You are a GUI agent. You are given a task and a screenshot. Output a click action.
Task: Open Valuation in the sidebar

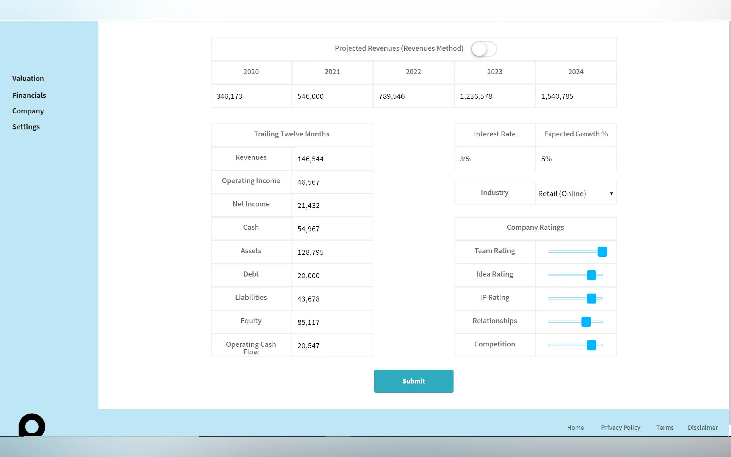28,78
